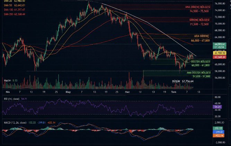Click the SMA 200 indicator label
This screenshot has width=231, height=146.
tap(15, 14)
